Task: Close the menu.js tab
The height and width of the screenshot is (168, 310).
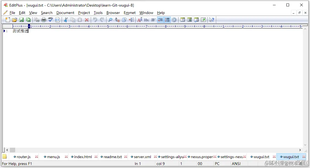Action: (66, 156)
